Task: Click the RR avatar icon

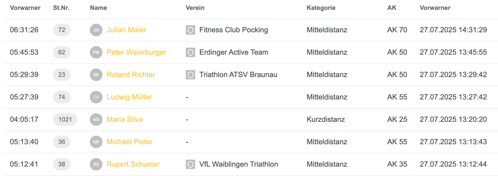Action: pyautogui.click(x=96, y=75)
